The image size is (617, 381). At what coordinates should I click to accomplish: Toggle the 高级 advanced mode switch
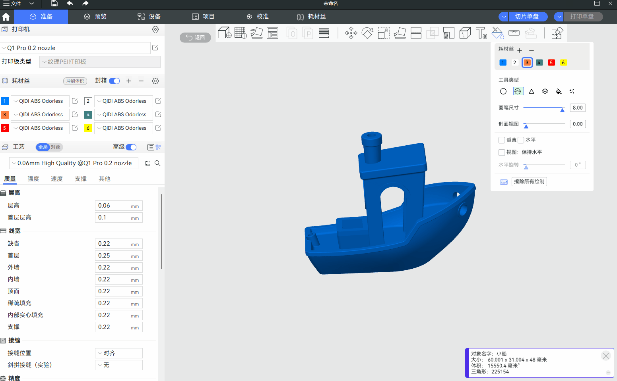point(131,147)
